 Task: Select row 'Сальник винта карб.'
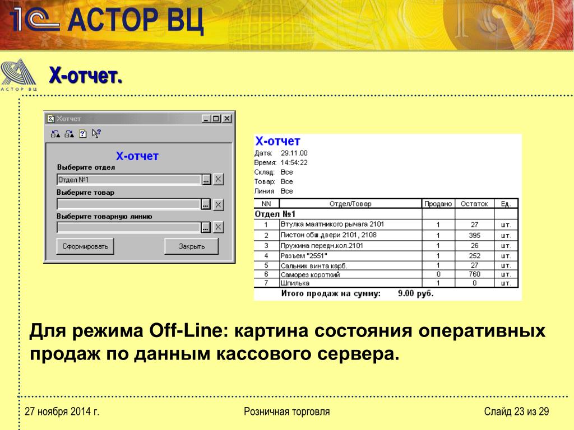point(386,265)
